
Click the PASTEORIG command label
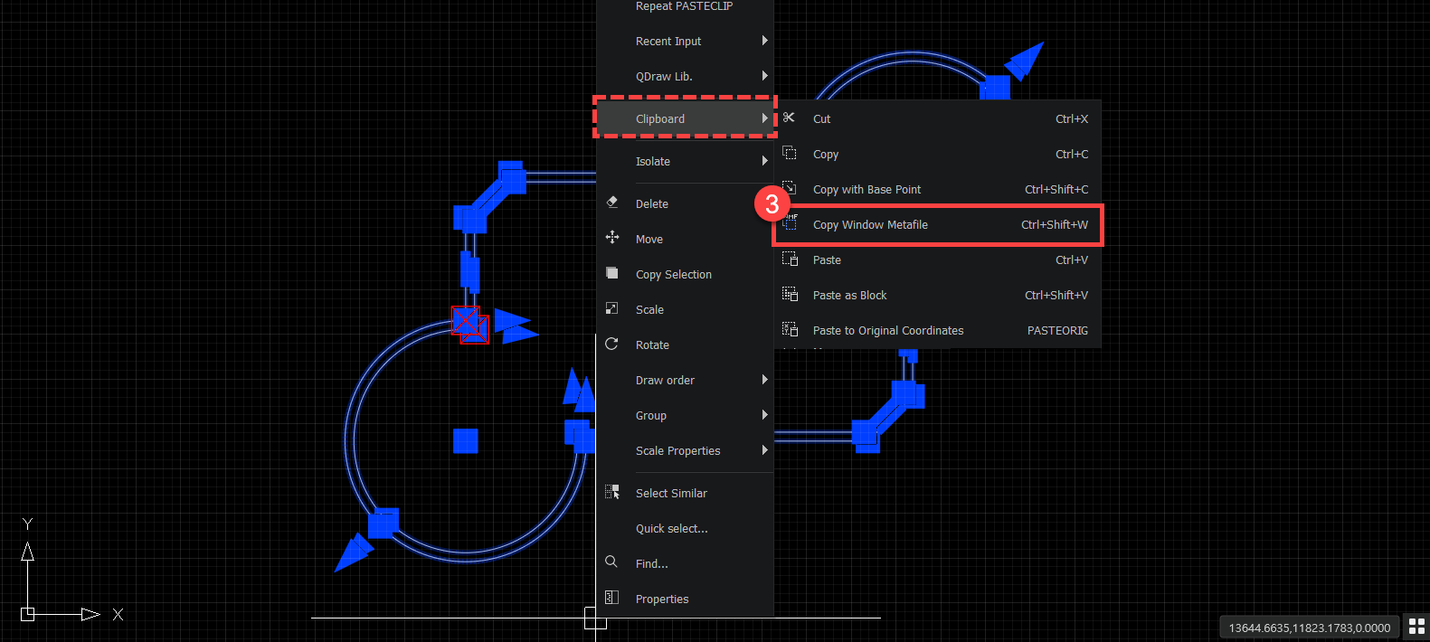click(x=1057, y=330)
